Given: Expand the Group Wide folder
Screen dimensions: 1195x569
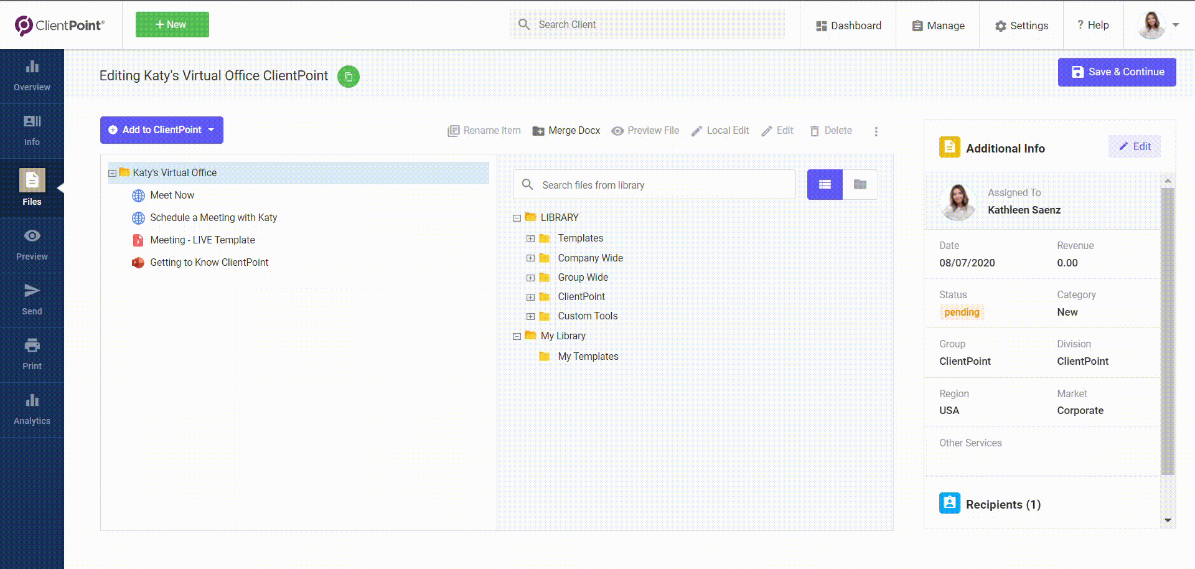Looking at the screenshot, I should (530, 278).
